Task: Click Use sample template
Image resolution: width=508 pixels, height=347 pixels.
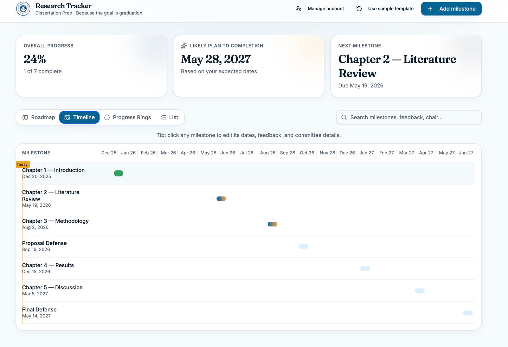Action: [x=385, y=9]
